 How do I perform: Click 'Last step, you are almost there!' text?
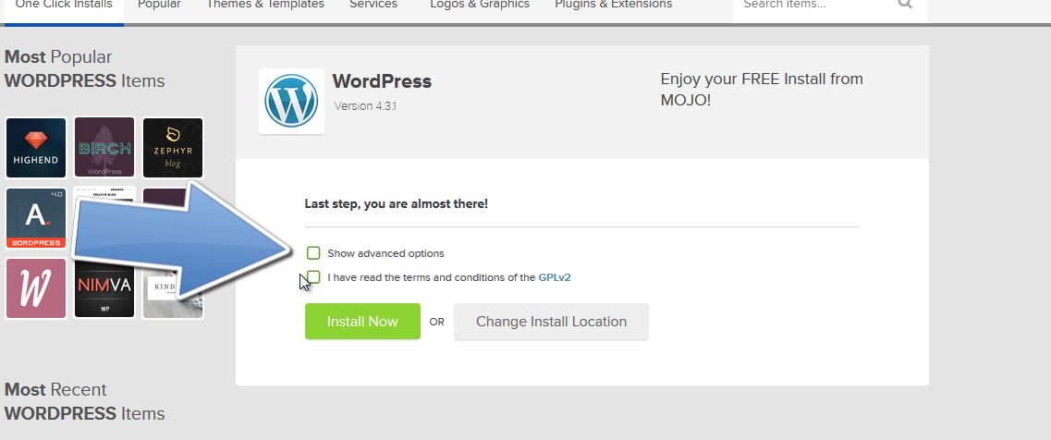point(397,203)
